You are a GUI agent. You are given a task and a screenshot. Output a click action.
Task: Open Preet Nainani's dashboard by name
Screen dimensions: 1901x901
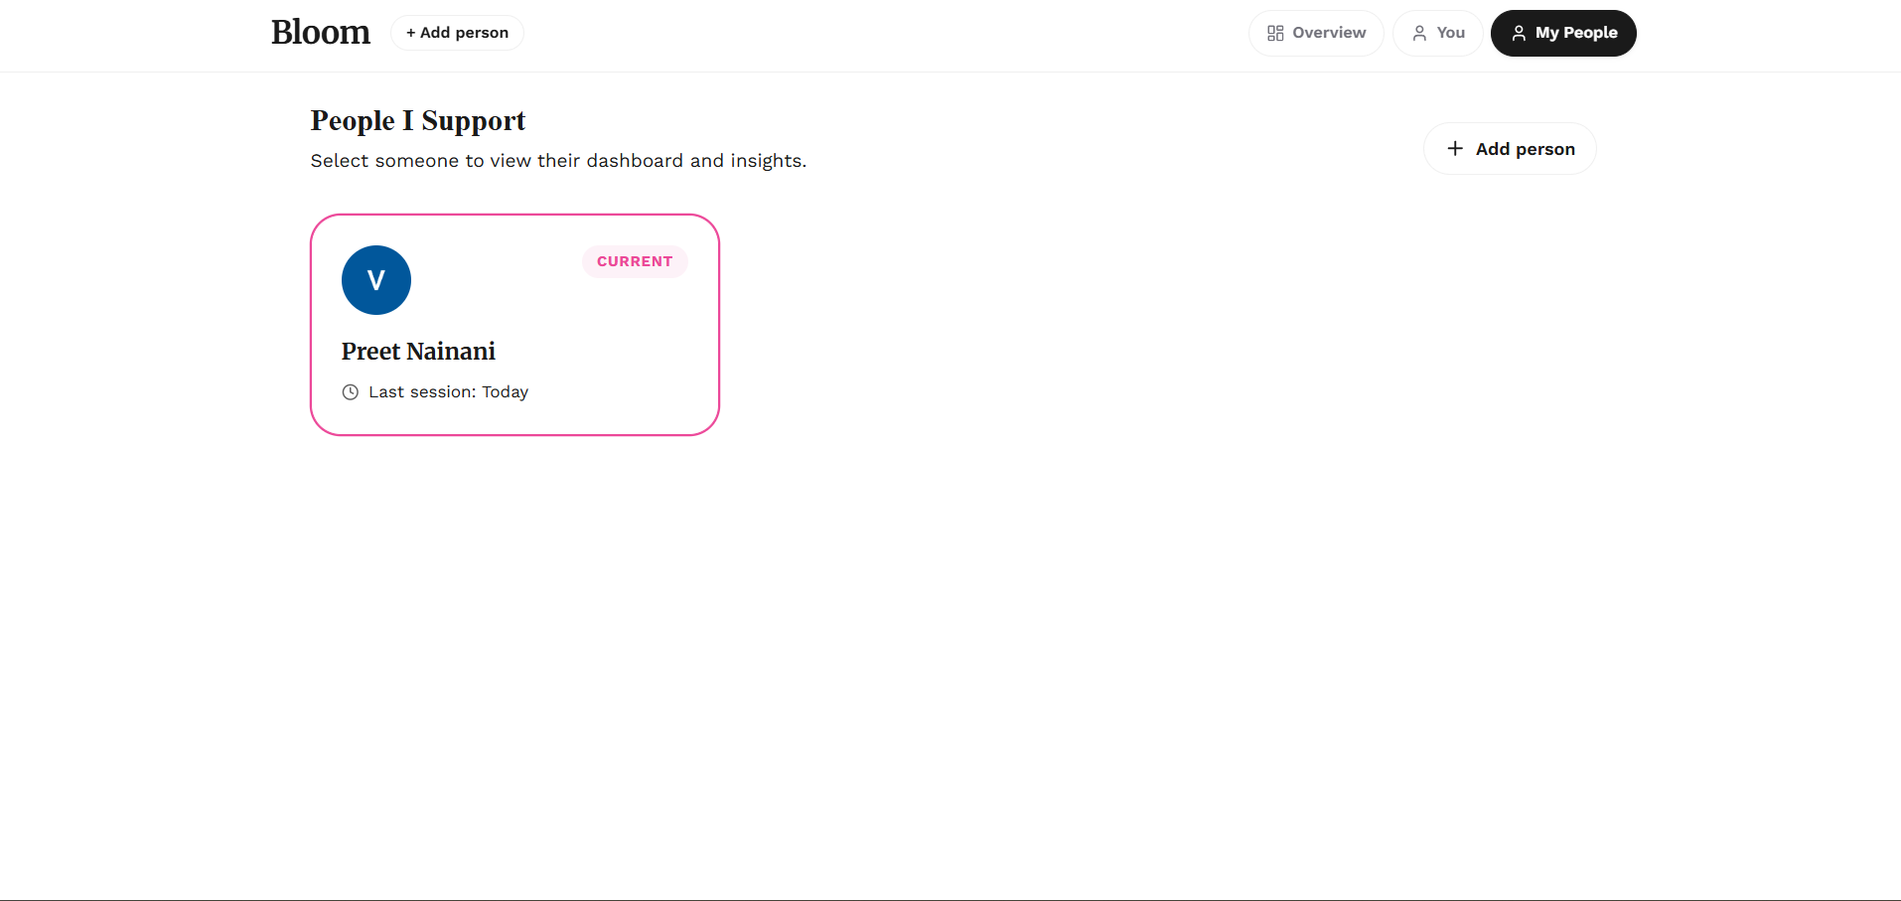[x=418, y=352]
